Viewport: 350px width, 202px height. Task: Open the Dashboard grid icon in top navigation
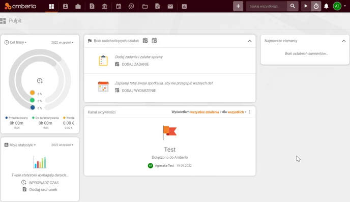(x=51, y=7)
